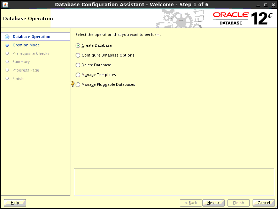278x209 pixels.
Task: Open the Creation Mode step link
Action: (x=26, y=45)
